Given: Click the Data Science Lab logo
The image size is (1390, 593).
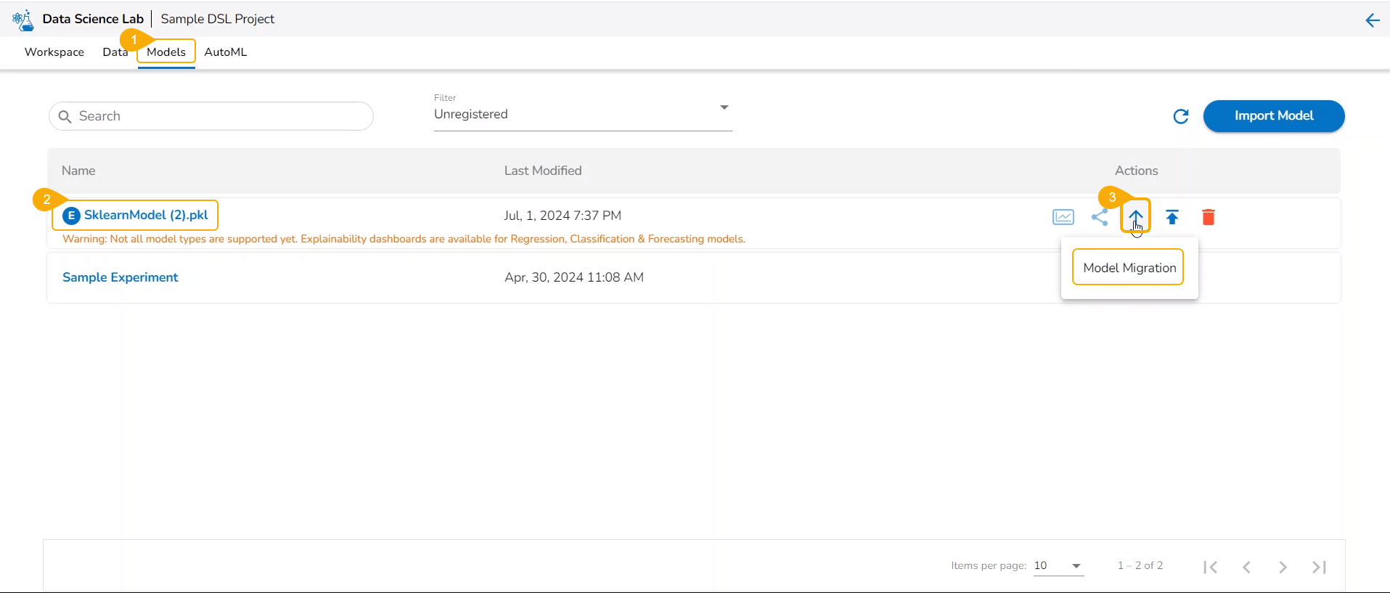Looking at the screenshot, I should point(23,20).
